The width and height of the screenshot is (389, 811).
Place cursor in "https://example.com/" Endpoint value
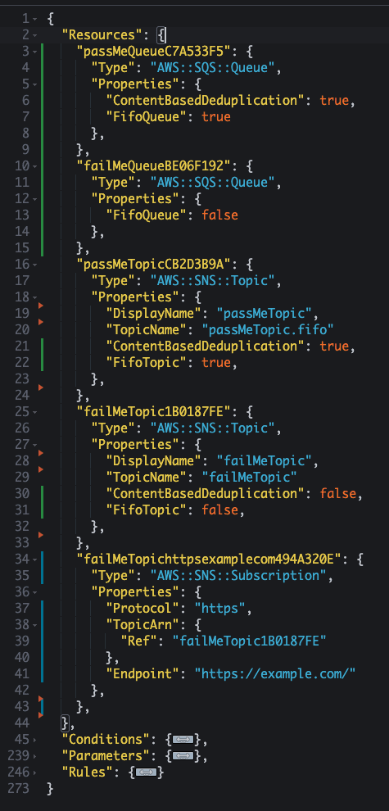tap(275, 674)
